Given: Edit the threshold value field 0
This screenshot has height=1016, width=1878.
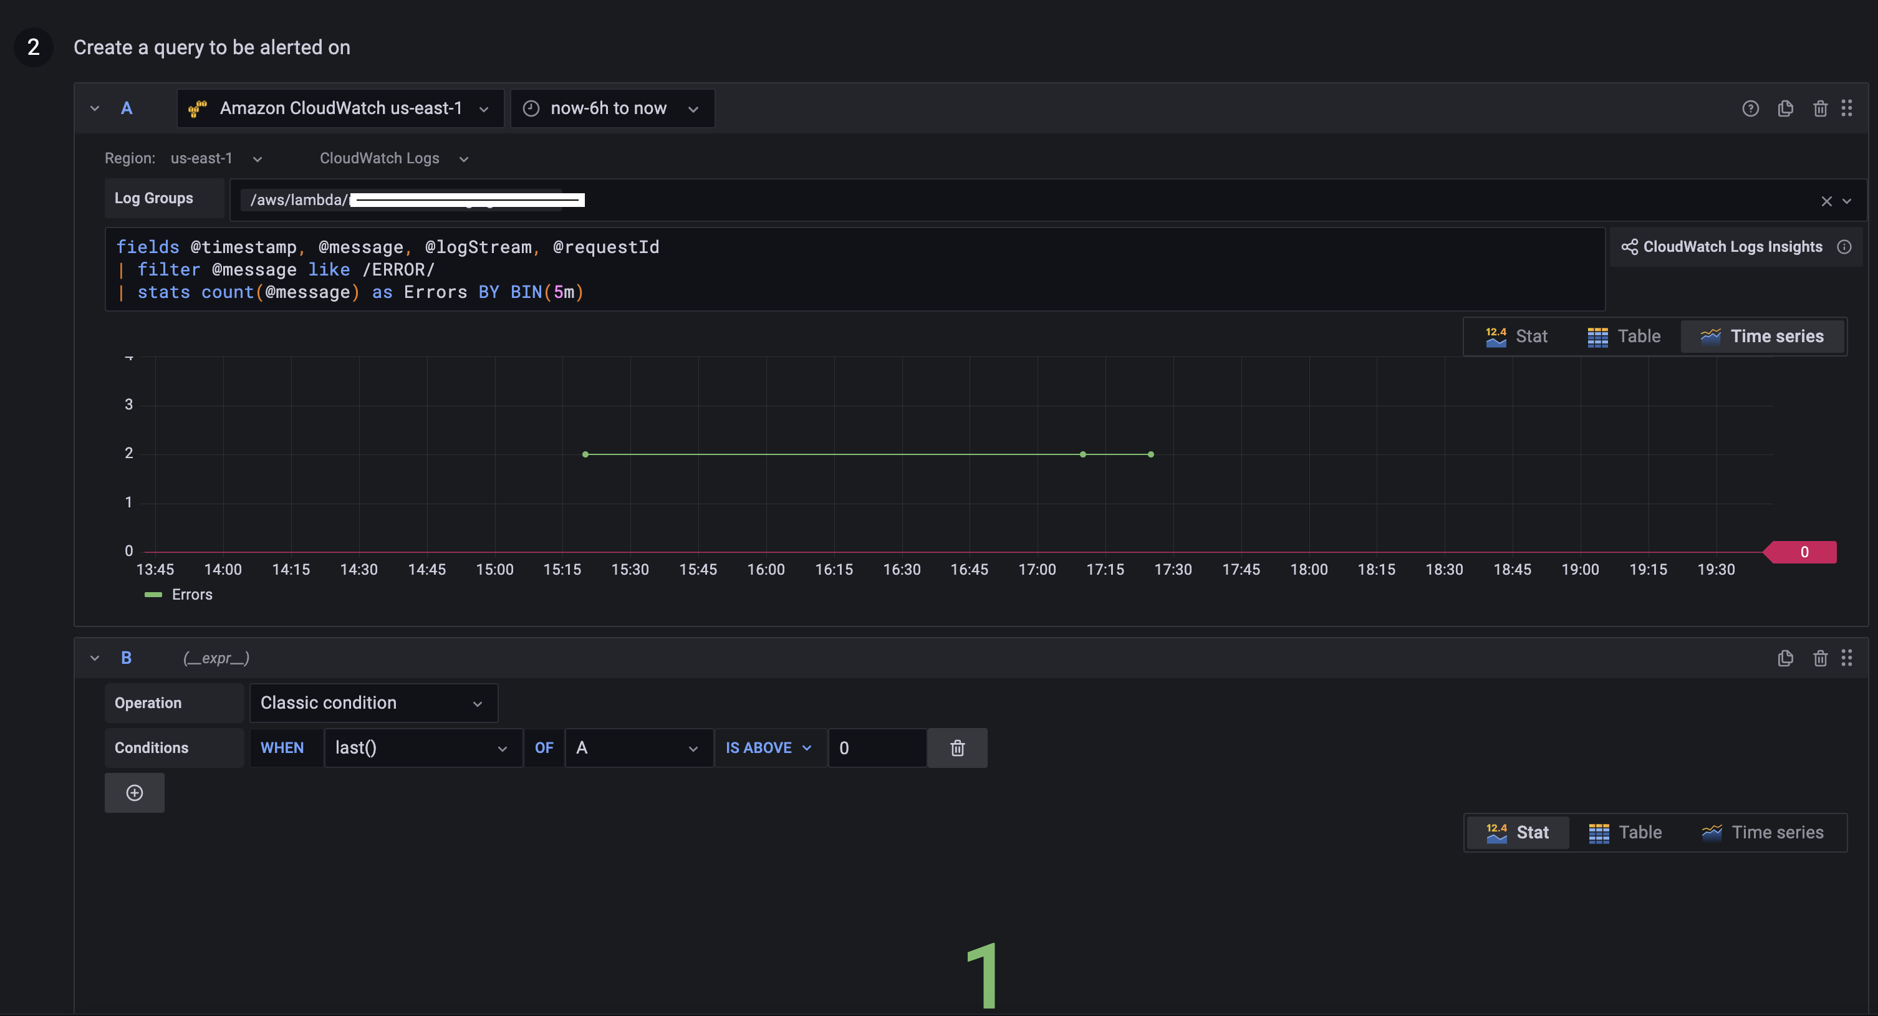Looking at the screenshot, I should [877, 748].
